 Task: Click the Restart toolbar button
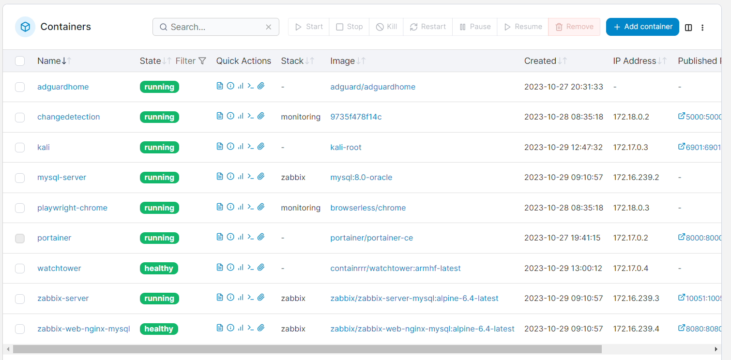(x=428, y=27)
